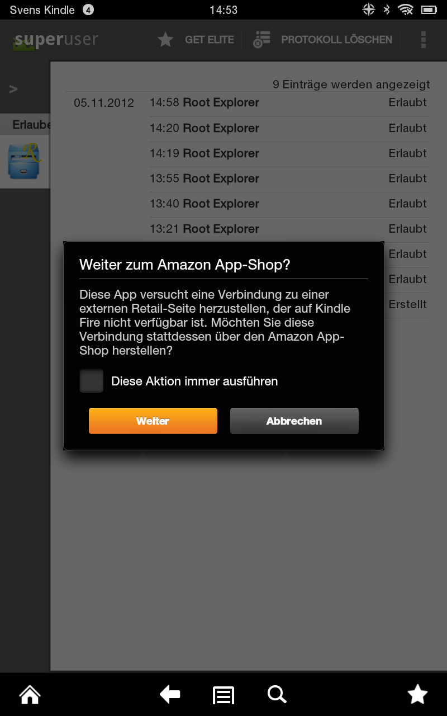Open the menu list icon
Image resolution: width=447 pixels, height=716 pixels.
(x=223, y=695)
